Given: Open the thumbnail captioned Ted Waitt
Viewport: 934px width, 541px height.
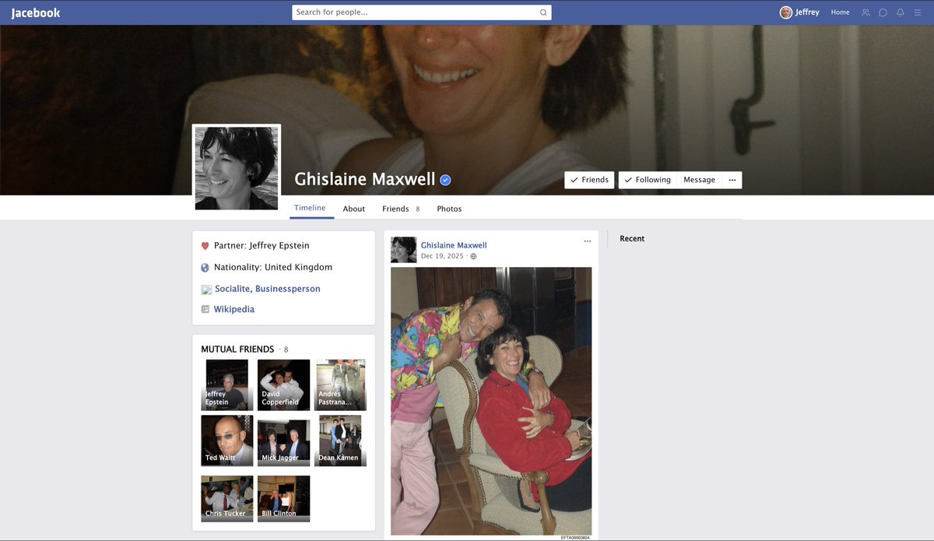Looking at the screenshot, I should coord(226,441).
